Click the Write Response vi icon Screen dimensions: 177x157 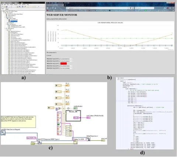[88, 139]
